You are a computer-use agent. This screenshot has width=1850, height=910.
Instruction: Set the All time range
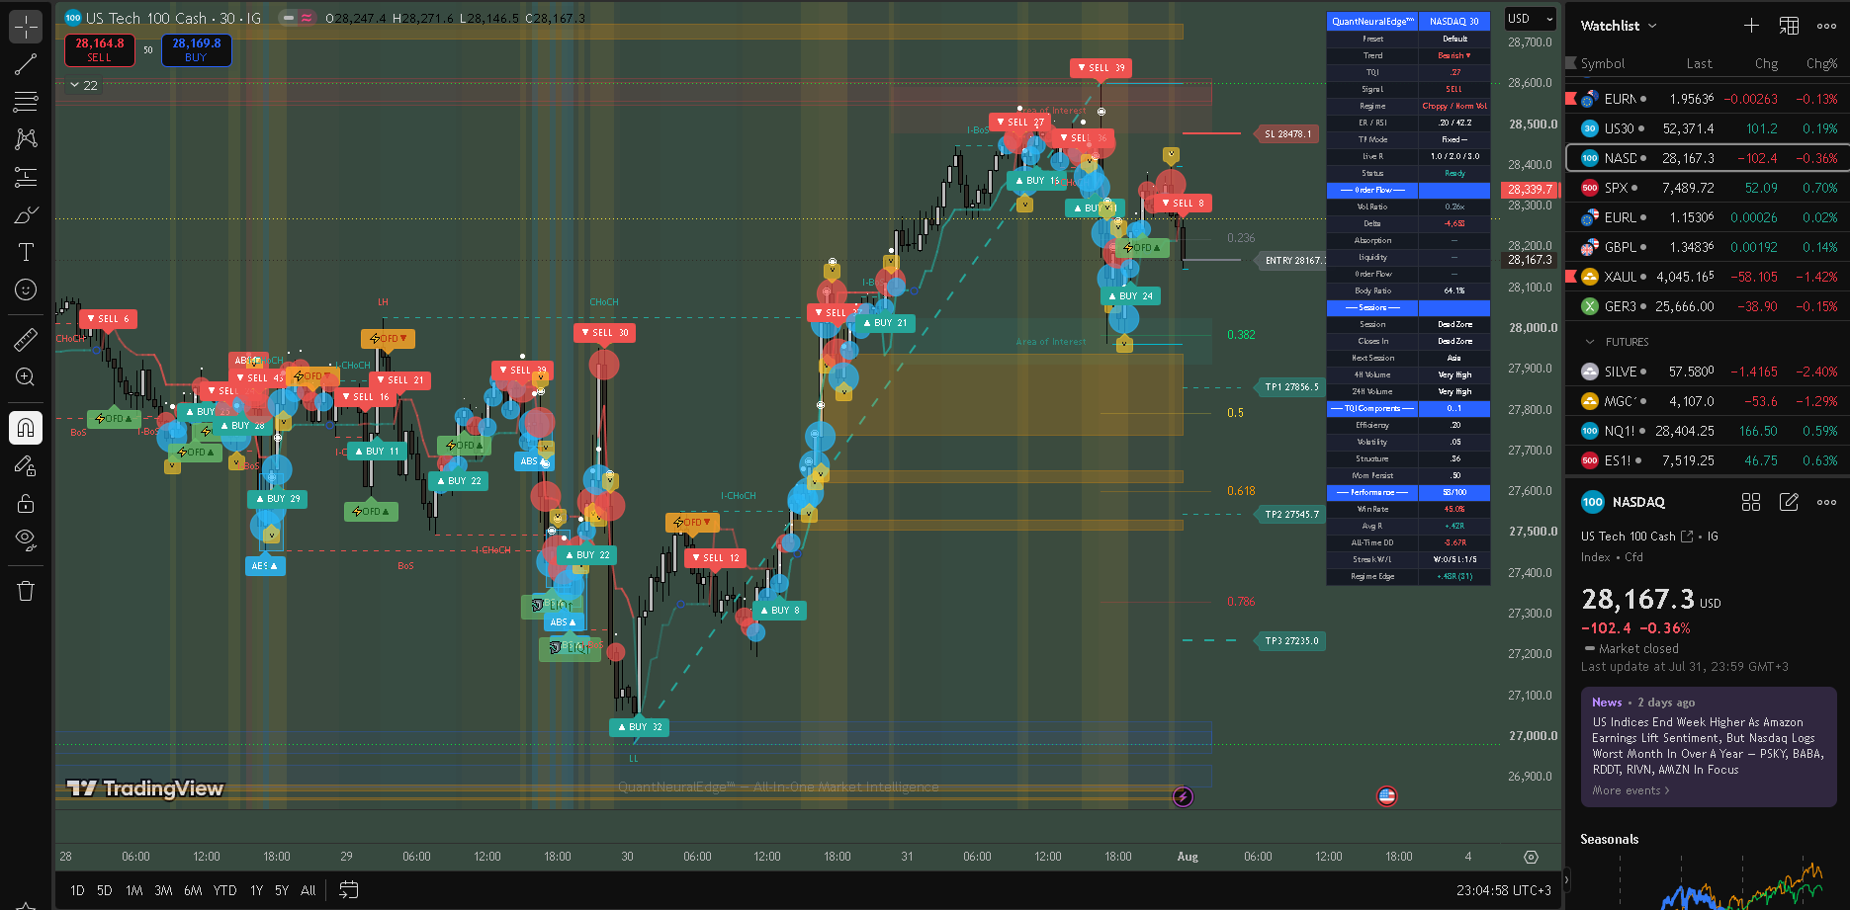pyautogui.click(x=308, y=890)
